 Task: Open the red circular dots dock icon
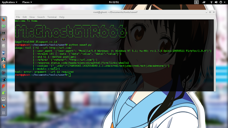(4, 73)
